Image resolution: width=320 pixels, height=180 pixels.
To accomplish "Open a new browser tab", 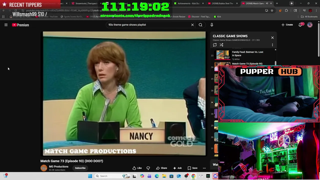I will pos(277,3).
